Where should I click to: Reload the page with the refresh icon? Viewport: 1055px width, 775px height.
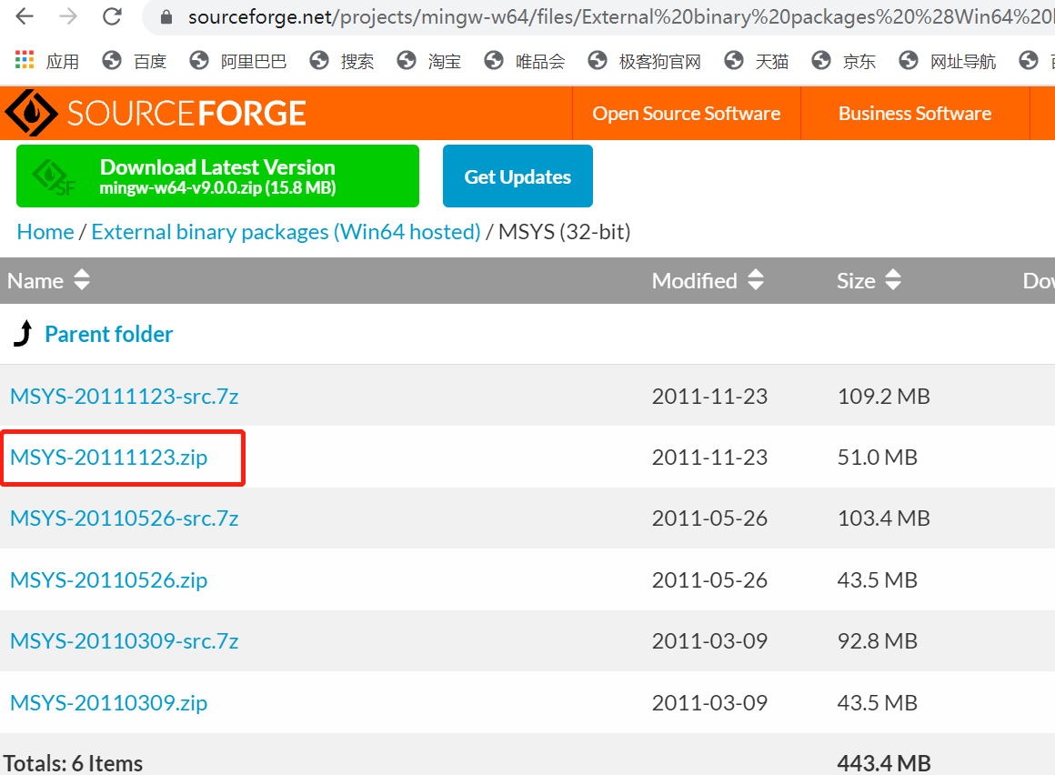click(111, 15)
